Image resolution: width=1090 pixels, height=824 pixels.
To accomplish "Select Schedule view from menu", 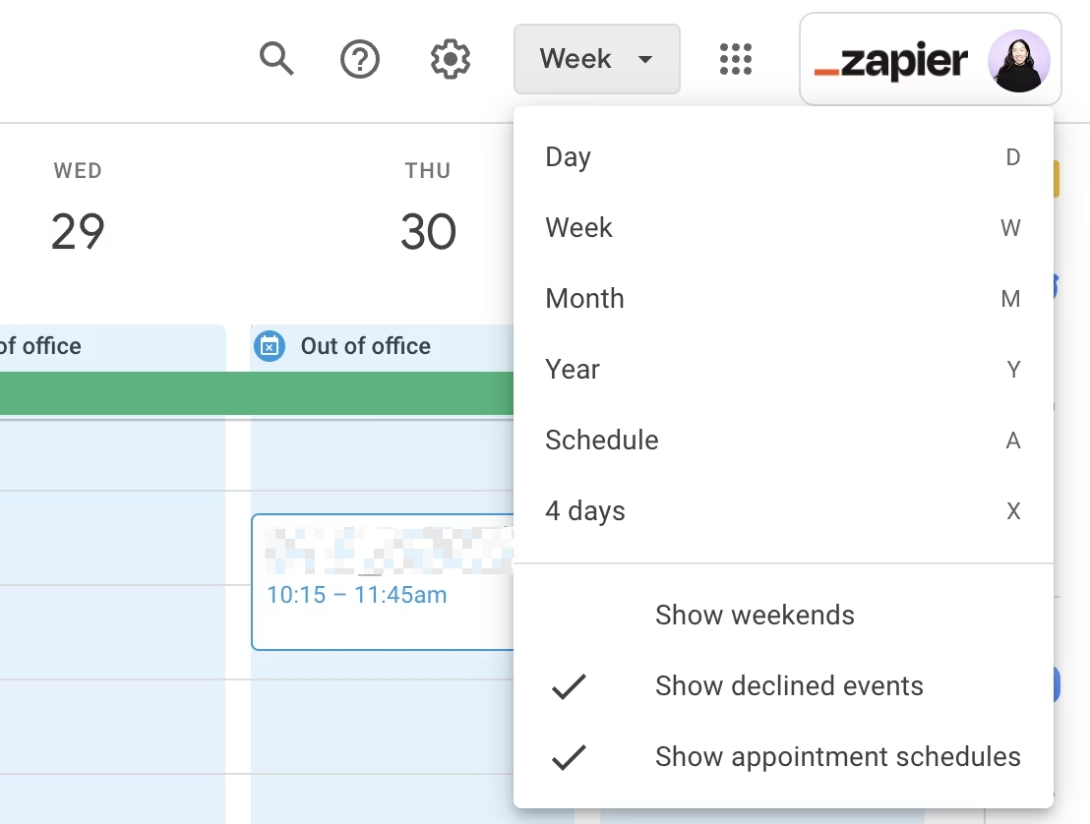I will click(601, 441).
